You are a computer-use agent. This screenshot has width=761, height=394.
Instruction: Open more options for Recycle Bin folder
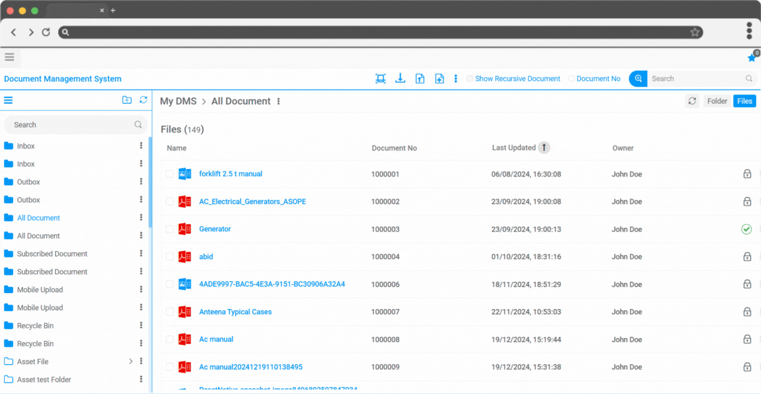(x=141, y=326)
